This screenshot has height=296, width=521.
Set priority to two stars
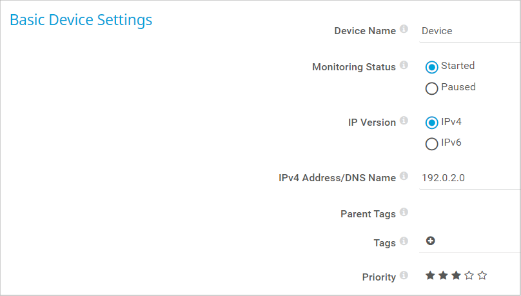pos(443,275)
